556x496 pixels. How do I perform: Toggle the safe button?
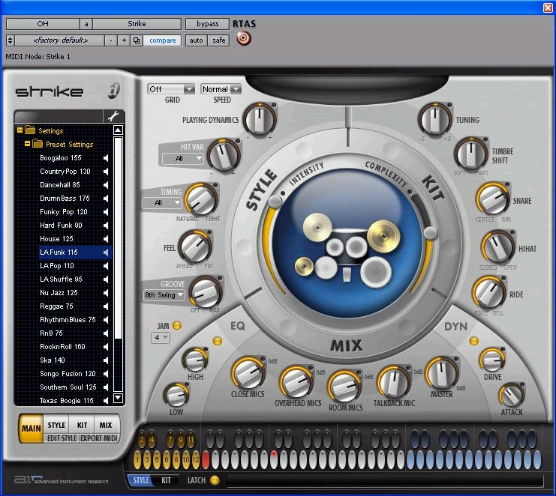click(219, 40)
